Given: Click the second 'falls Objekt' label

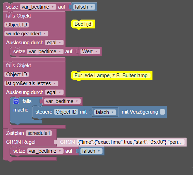Looking at the screenshot, I should [18, 66].
